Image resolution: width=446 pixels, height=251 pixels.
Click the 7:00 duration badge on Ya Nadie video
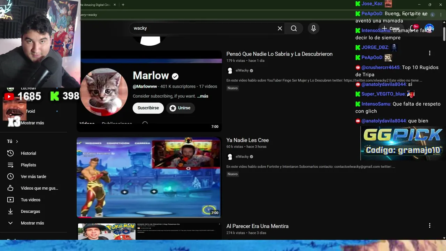(215, 213)
